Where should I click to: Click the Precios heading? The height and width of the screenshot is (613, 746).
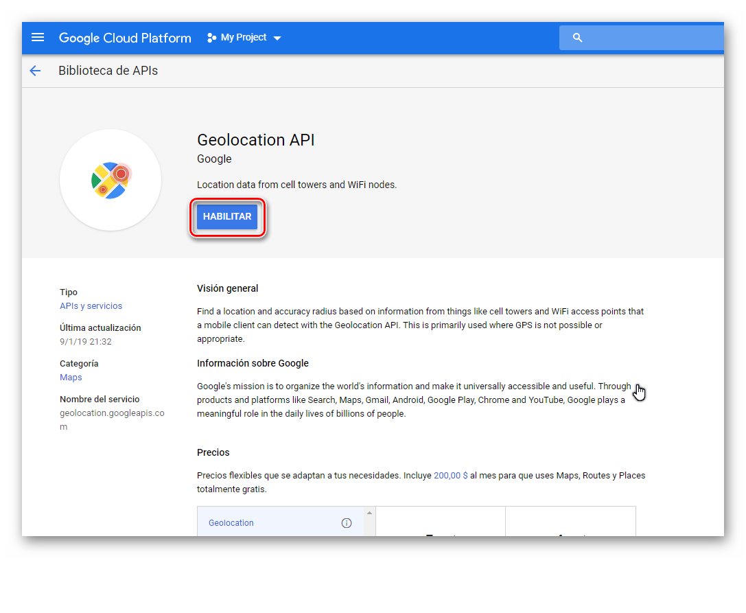[213, 452]
